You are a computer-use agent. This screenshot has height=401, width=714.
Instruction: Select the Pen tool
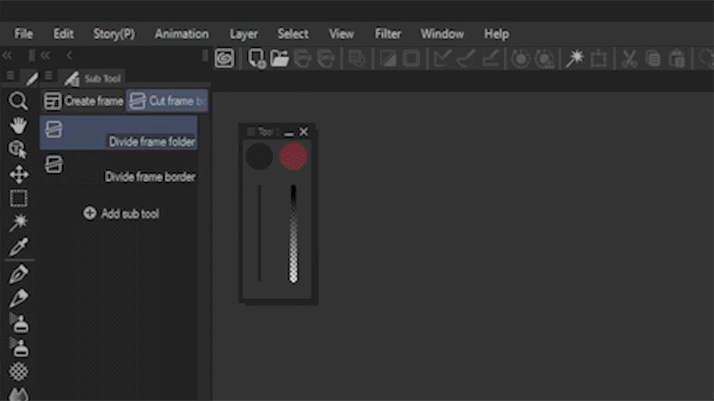pos(18,274)
